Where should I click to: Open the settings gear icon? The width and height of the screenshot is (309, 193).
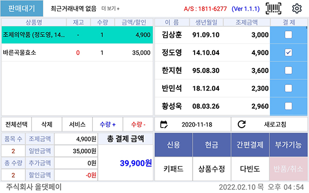coord(297,8)
